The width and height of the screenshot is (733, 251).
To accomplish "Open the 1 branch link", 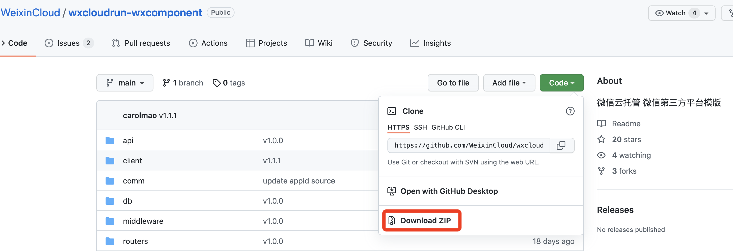I will [x=183, y=83].
